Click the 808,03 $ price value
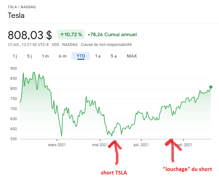Viewport: 219px width, 177px height. coord(30,35)
